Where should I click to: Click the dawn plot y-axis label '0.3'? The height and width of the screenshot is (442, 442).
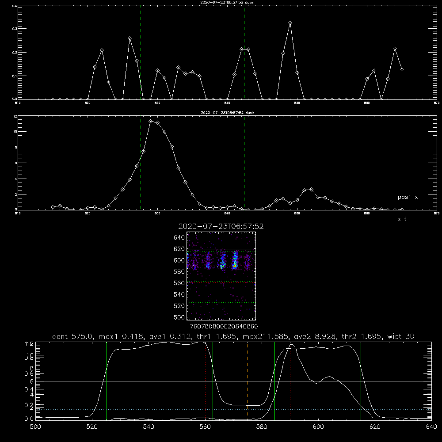pyautogui.click(x=15, y=29)
